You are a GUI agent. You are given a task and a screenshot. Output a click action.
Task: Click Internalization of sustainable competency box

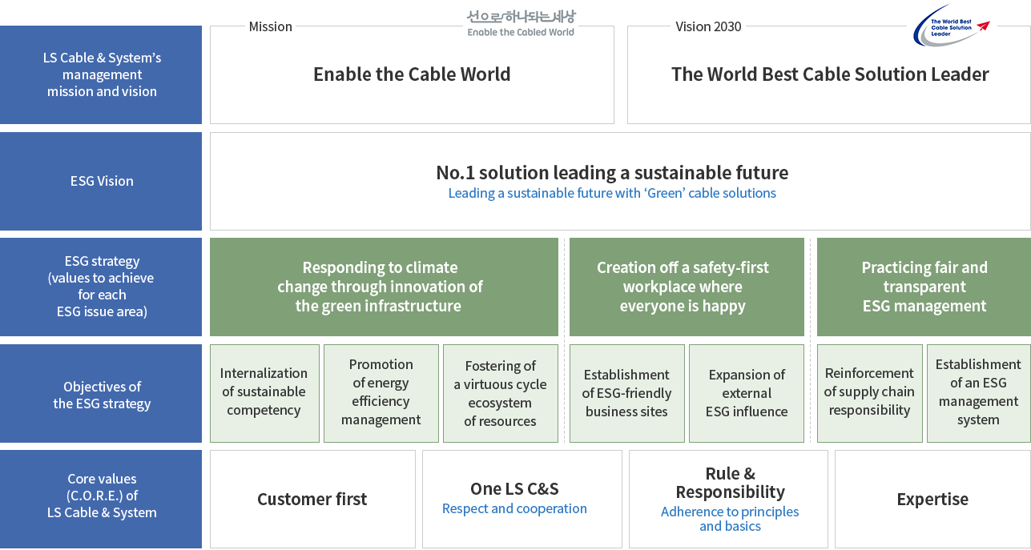(x=264, y=392)
